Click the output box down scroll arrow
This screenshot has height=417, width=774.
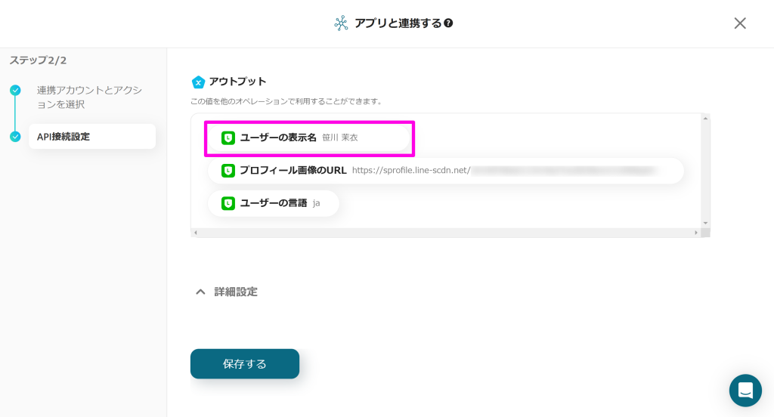point(705,223)
